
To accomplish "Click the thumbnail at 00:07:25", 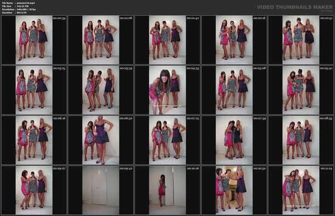I will [167, 140].
